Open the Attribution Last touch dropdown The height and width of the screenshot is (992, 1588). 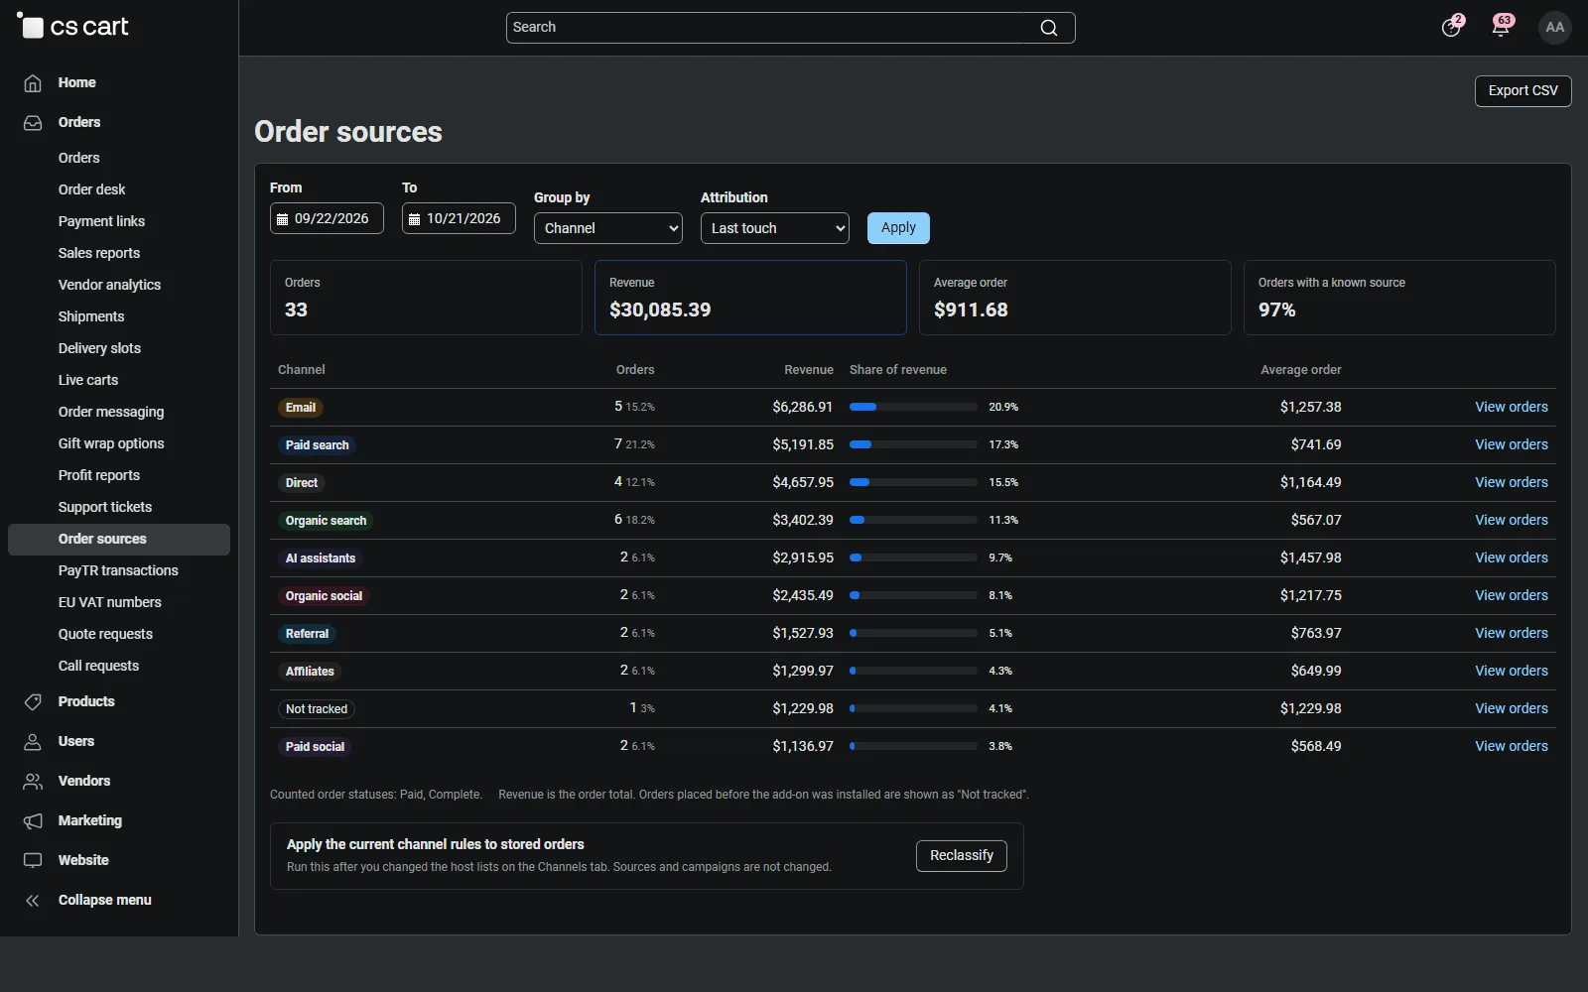775,228
